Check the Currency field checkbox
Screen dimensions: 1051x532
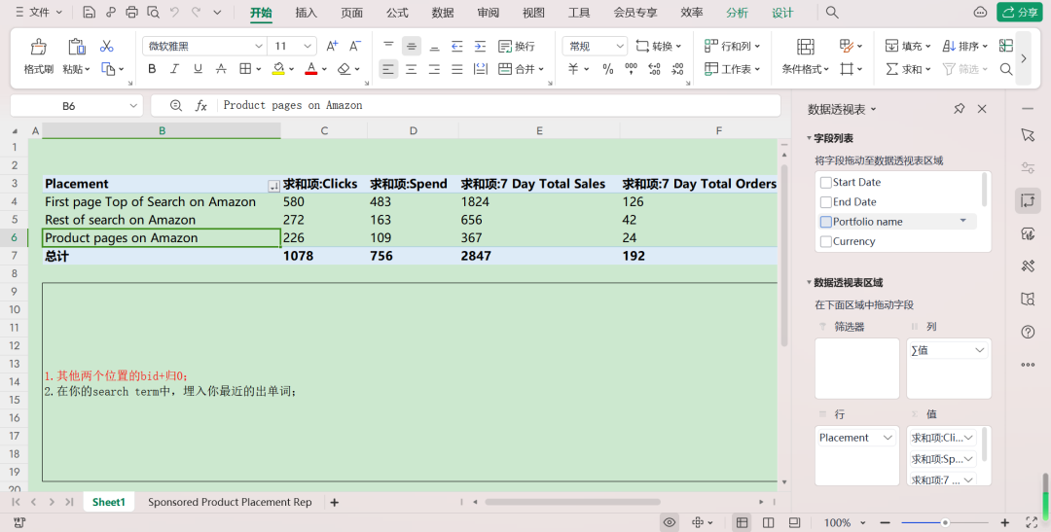click(x=826, y=241)
